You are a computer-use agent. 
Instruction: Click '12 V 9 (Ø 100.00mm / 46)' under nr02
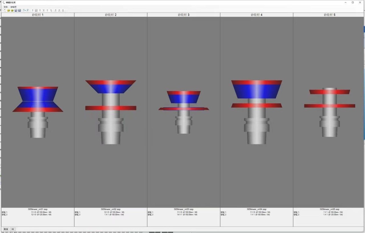pos(114,212)
